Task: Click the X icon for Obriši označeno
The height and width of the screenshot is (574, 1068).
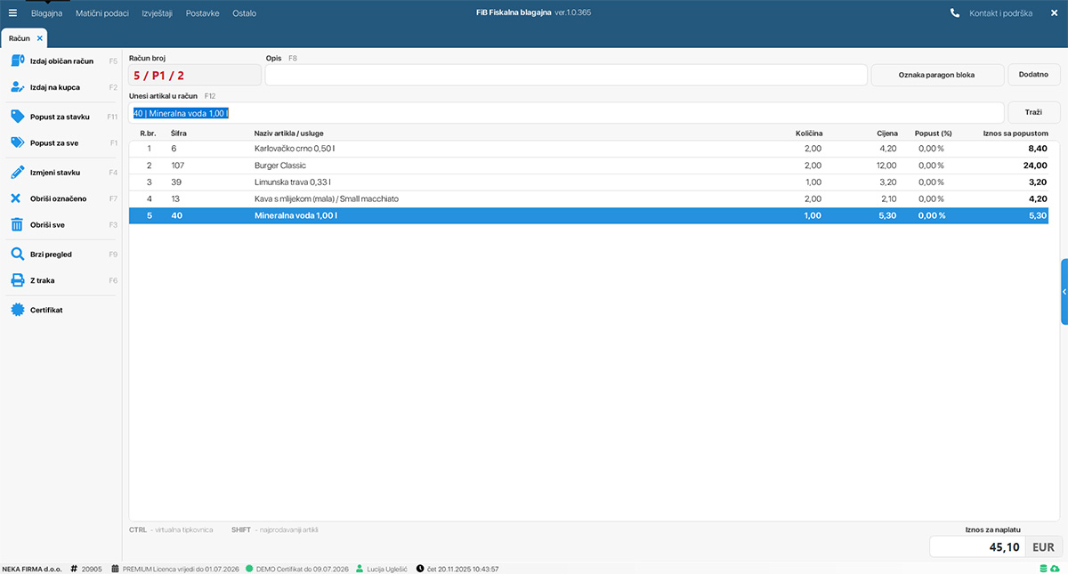Action: (x=16, y=198)
